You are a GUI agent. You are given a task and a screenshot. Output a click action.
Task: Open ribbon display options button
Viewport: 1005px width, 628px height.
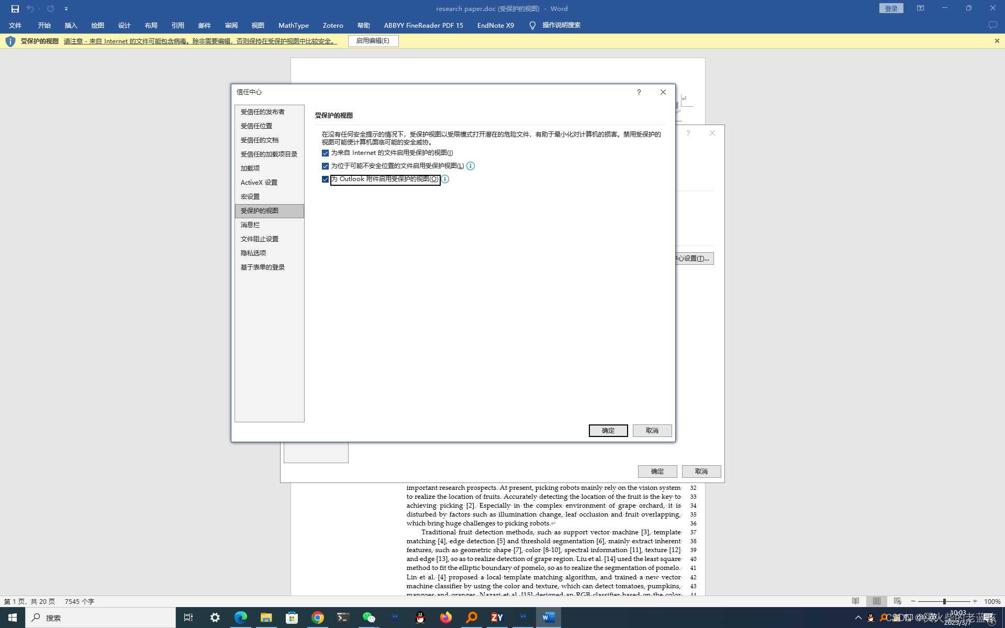coord(920,8)
